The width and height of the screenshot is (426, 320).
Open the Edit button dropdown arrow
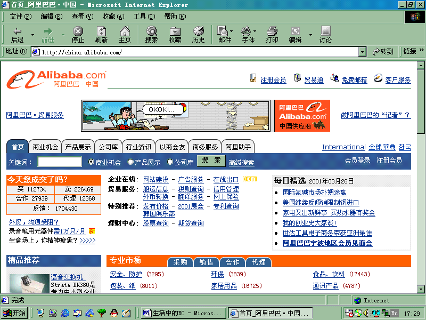[310, 35]
